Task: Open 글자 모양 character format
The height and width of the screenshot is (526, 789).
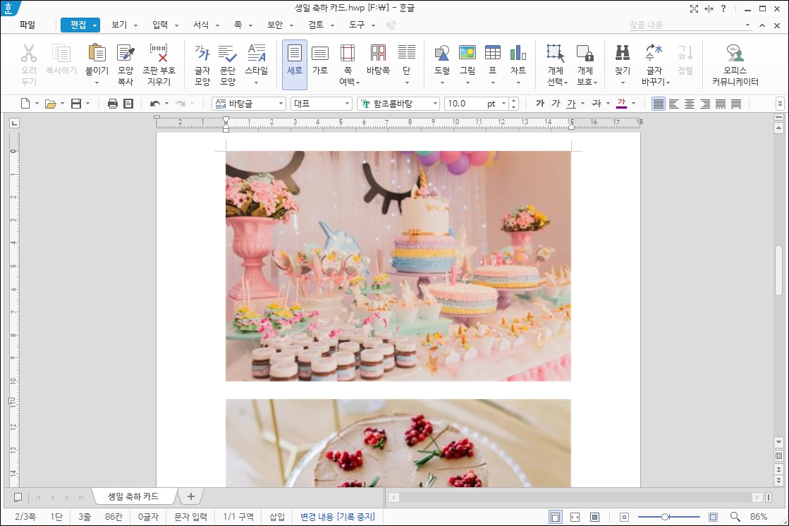Action: pyautogui.click(x=202, y=64)
